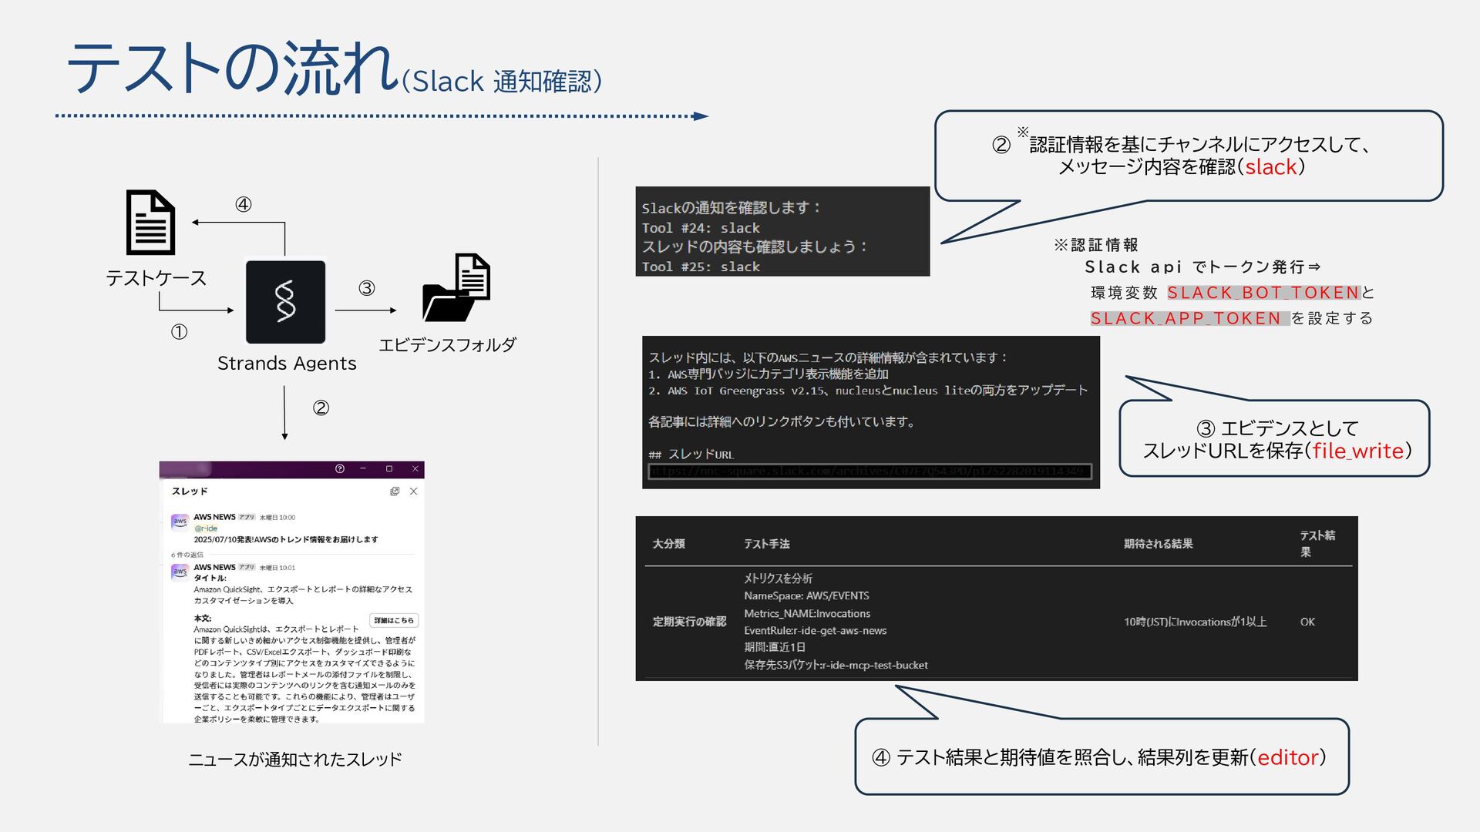Click the Slack help question-mark icon
Image resolution: width=1480 pixels, height=832 pixels.
[340, 468]
